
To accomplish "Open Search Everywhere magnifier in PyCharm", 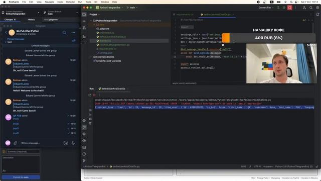I will pyautogui.click(x=311, y=8).
